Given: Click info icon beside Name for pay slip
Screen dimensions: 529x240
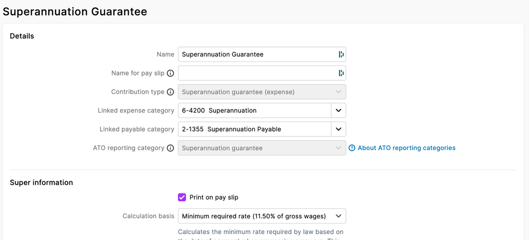Looking at the screenshot, I should tap(171, 73).
